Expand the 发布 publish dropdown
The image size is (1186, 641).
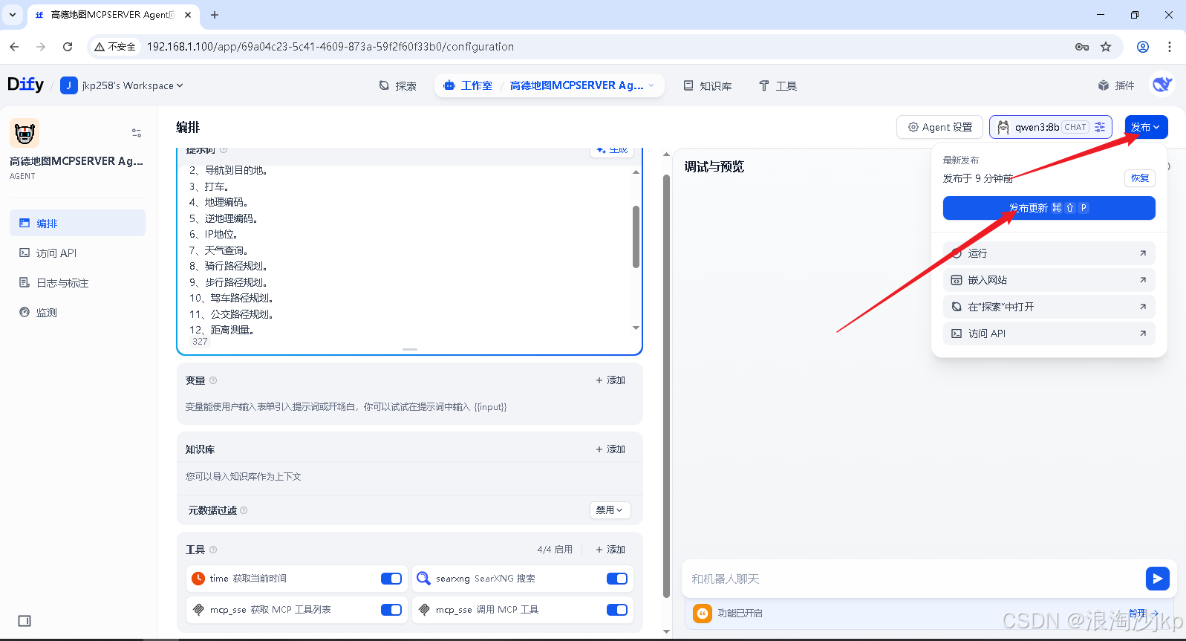tap(1146, 127)
